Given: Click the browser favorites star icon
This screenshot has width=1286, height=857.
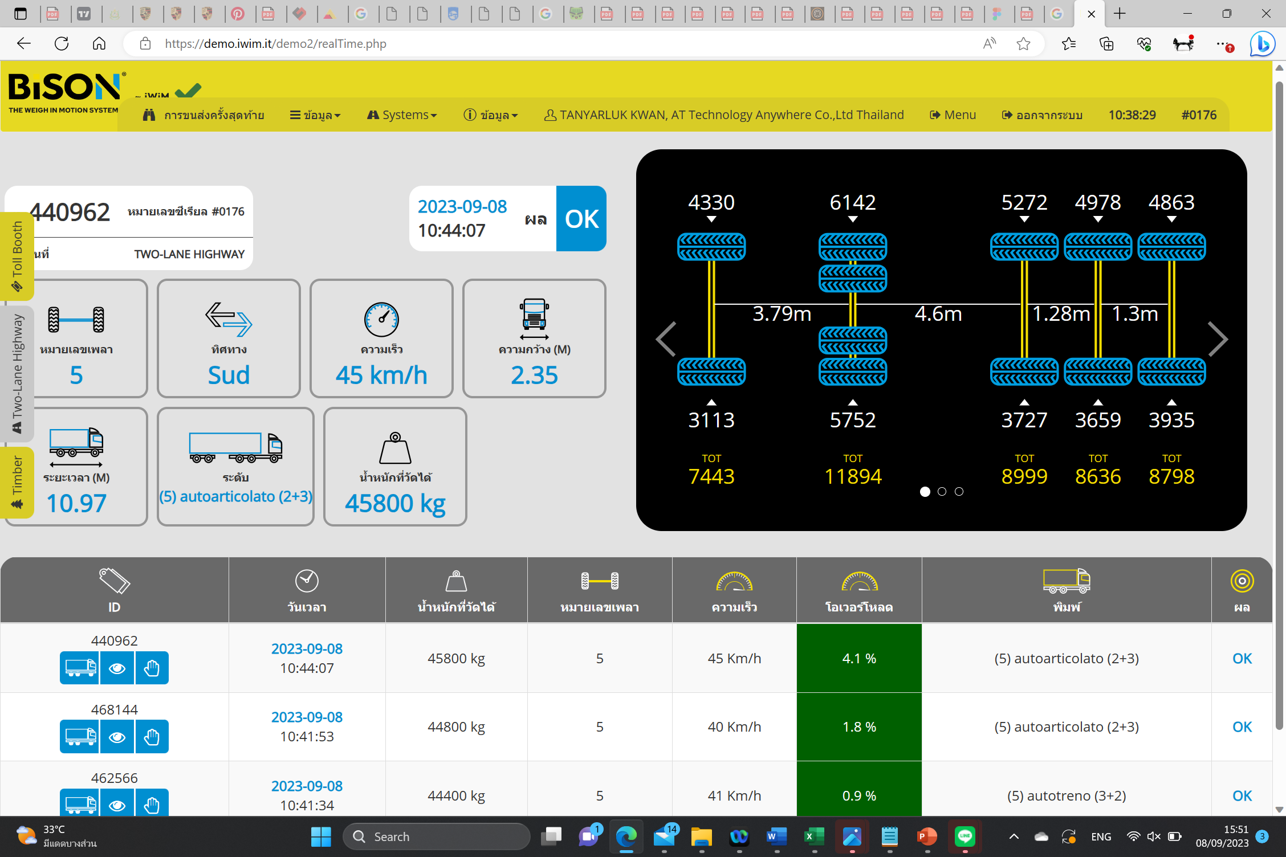Looking at the screenshot, I should pos(1023,44).
